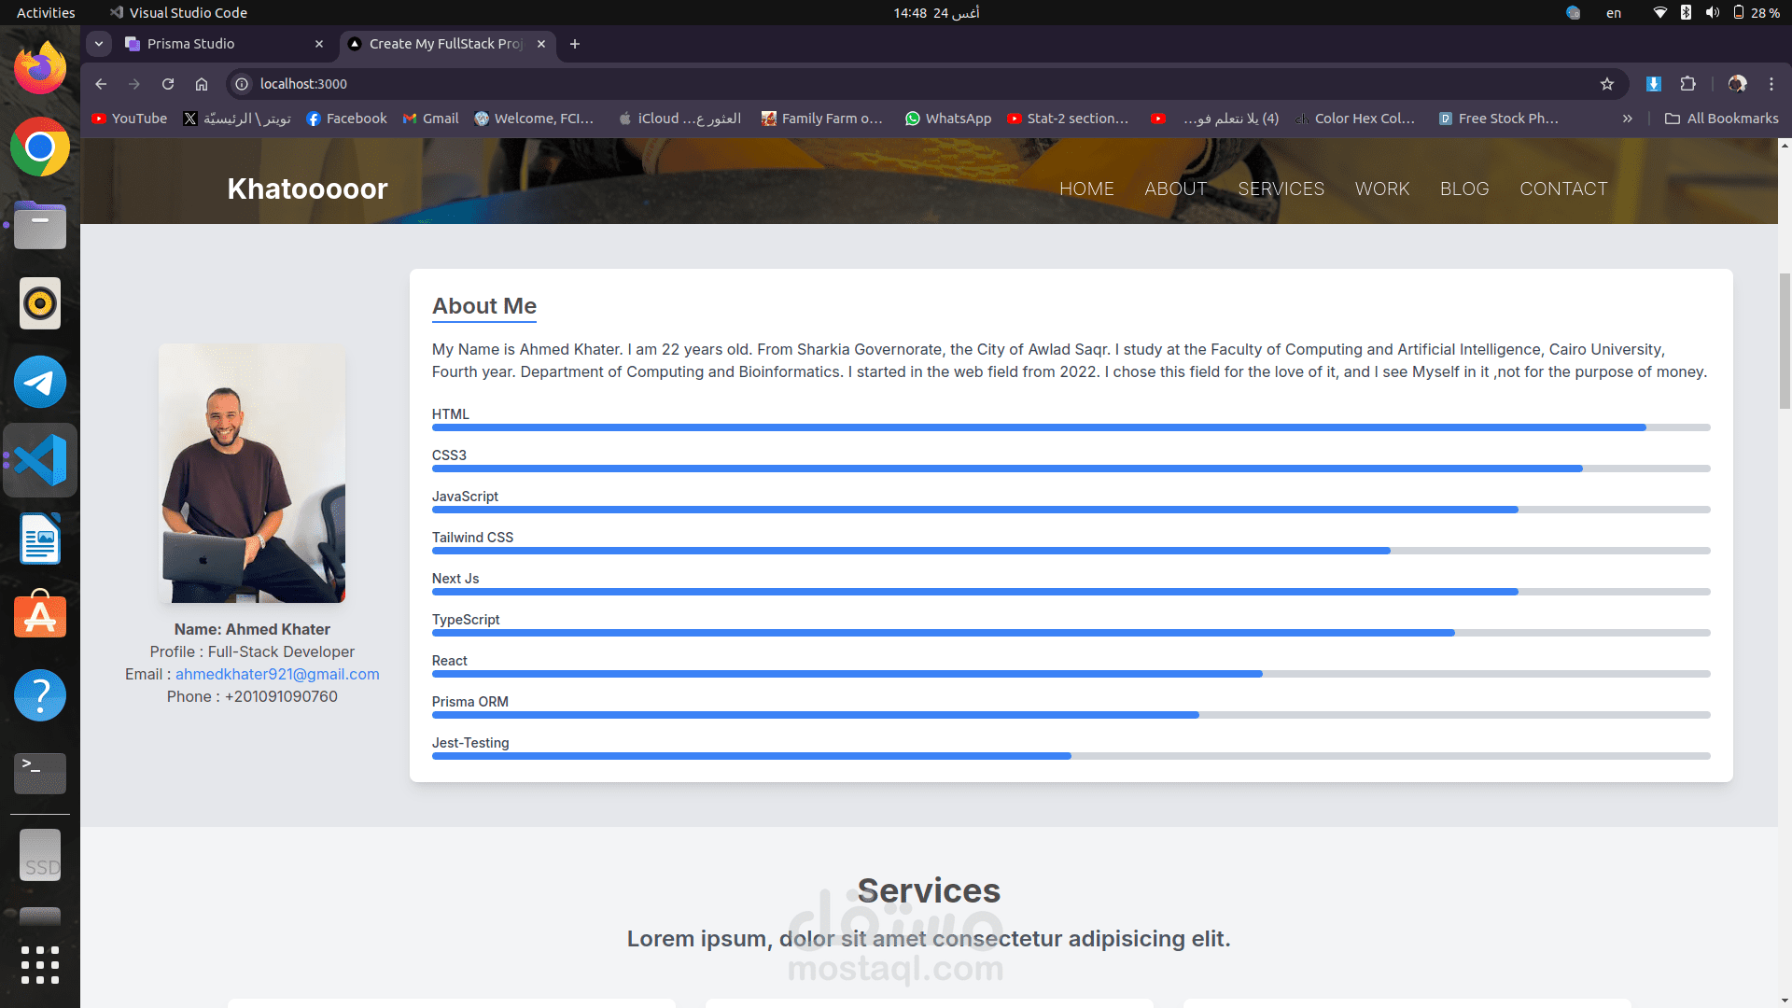
Task: Open the Family Farm bookmark
Action: tap(821, 119)
